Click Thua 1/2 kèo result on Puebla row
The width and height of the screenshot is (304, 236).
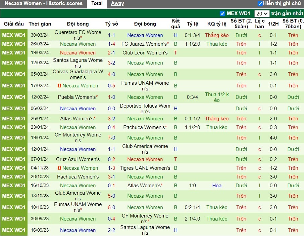(x=217, y=97)
